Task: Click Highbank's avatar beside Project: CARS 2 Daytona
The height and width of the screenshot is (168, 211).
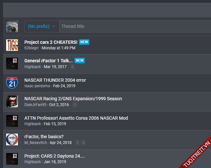Action: tap(12, 159)
